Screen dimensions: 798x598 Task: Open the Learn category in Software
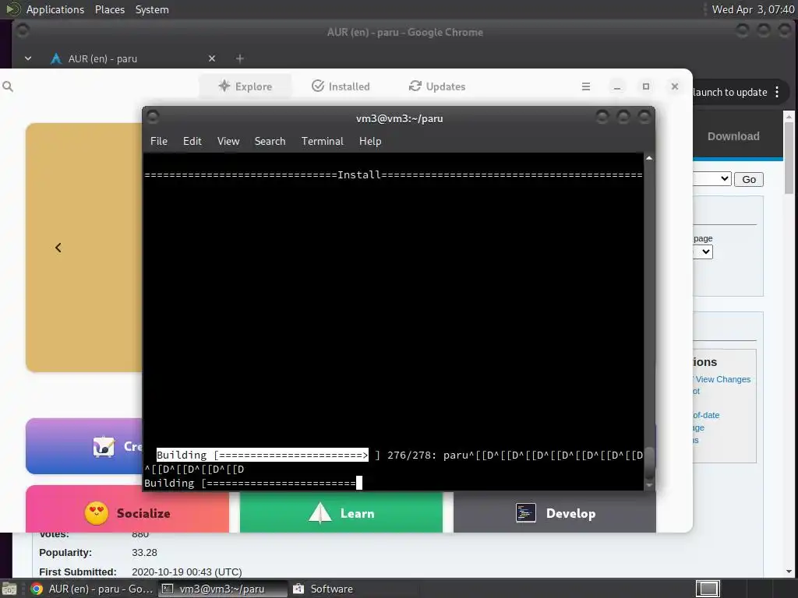click(x=341, y=512)
